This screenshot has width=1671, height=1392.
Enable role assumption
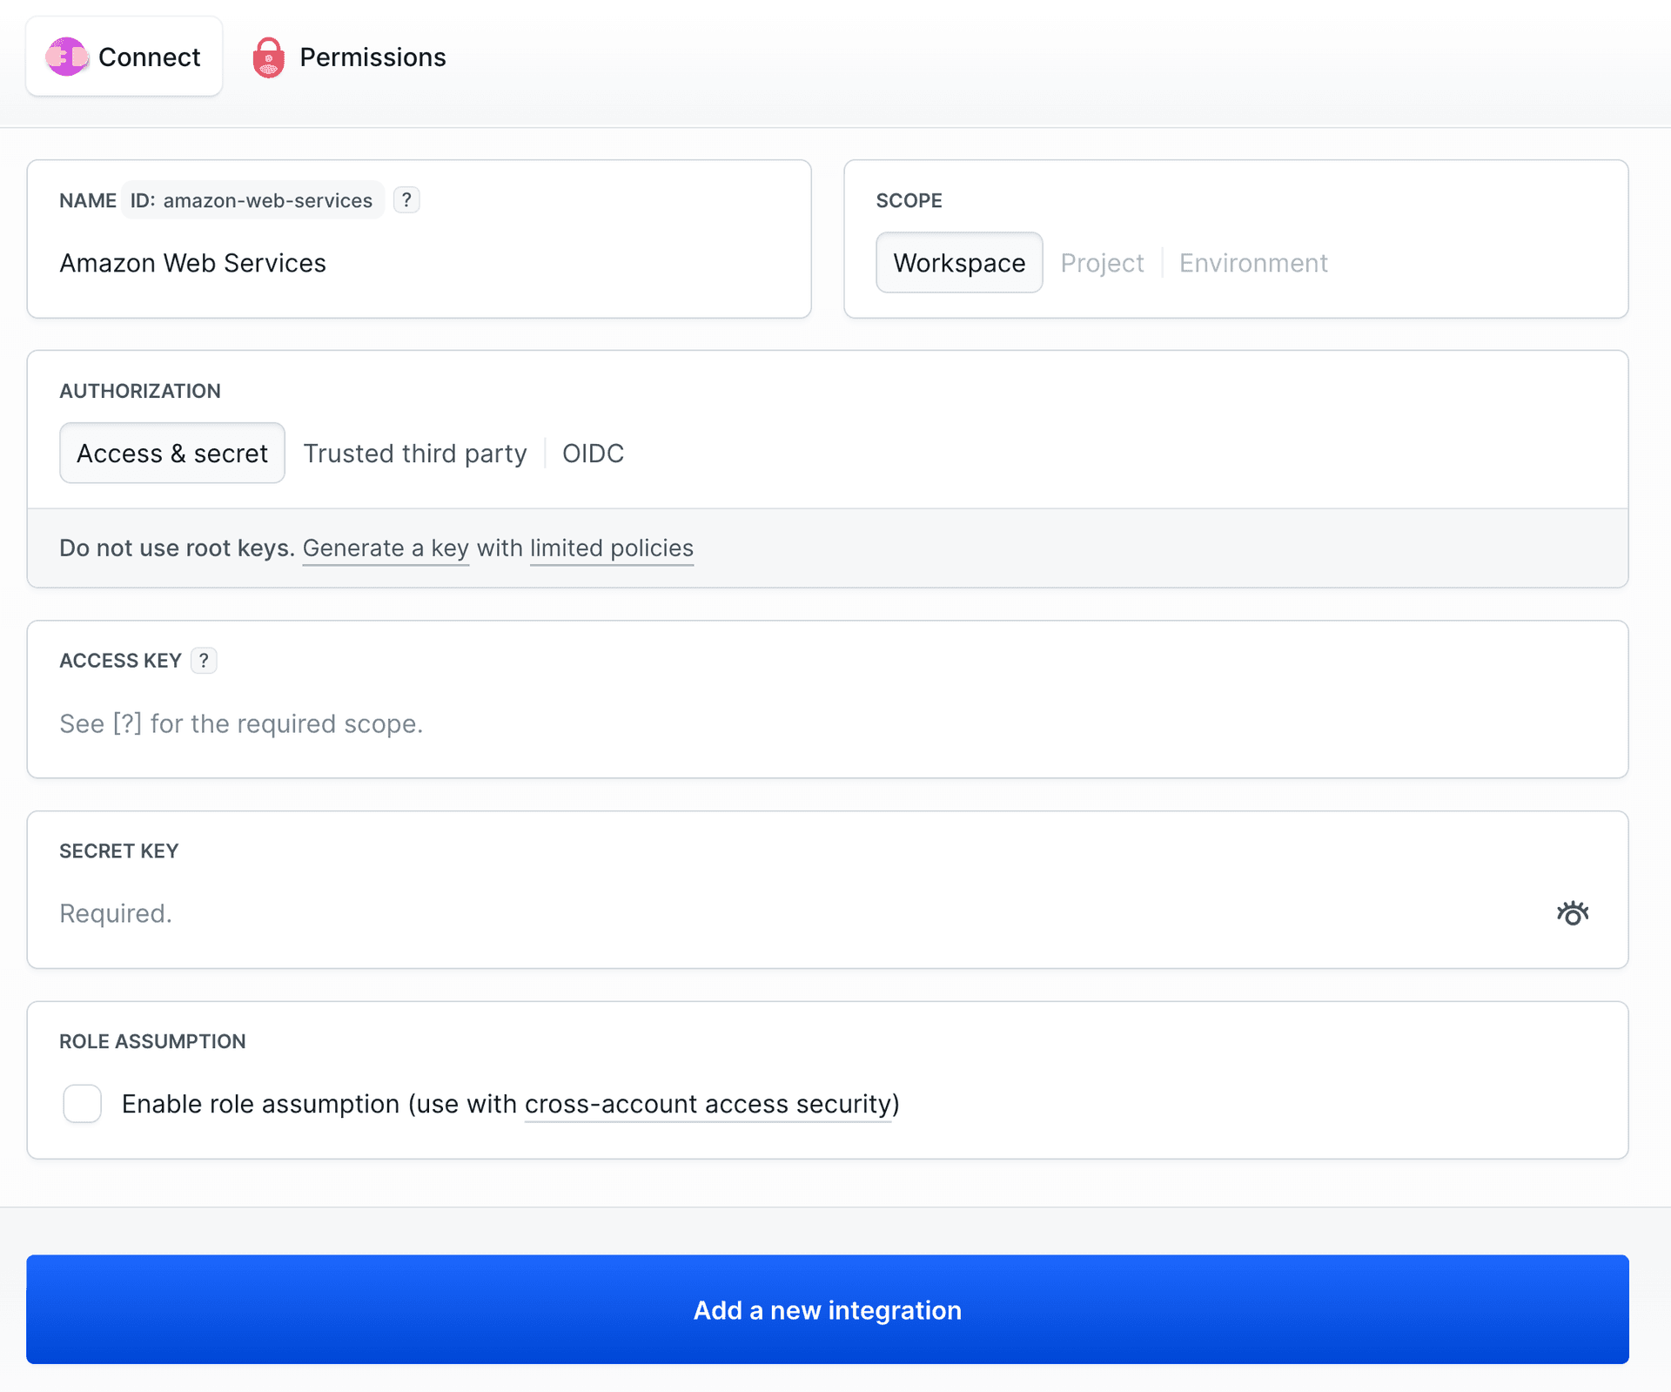(x=82, y=1104)
